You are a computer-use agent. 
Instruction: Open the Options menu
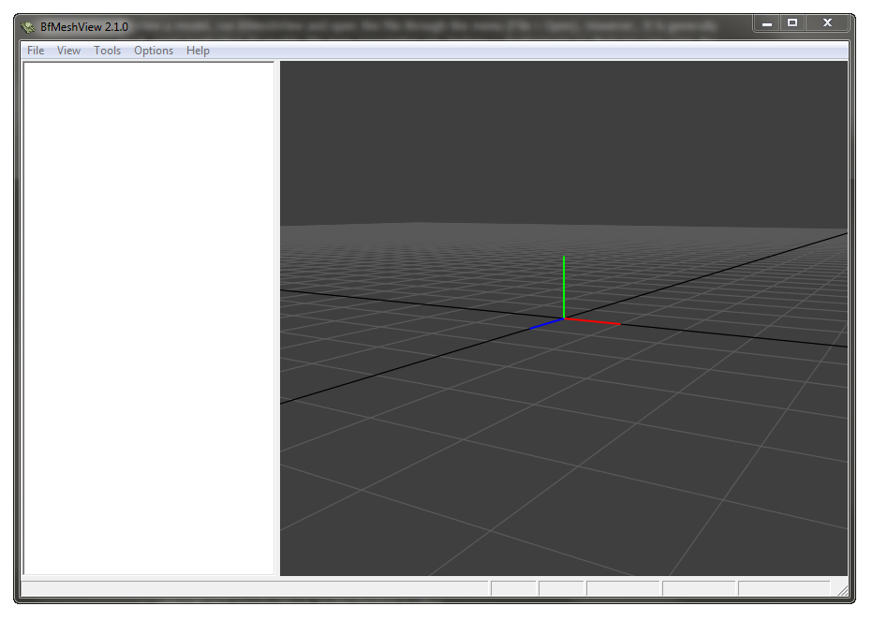(x=154, y=51)
